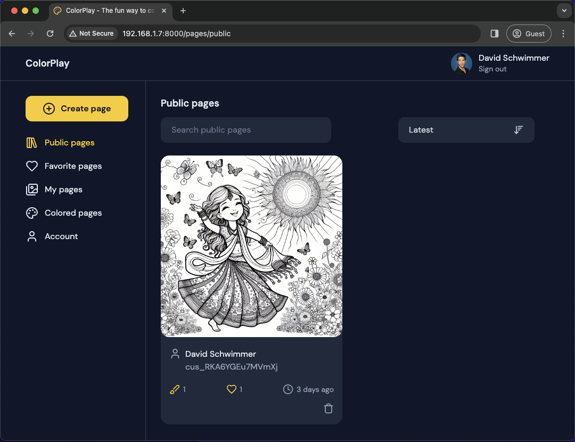Reload the page with browser refresh
The image size is (575, 442).
coord(50,34)
